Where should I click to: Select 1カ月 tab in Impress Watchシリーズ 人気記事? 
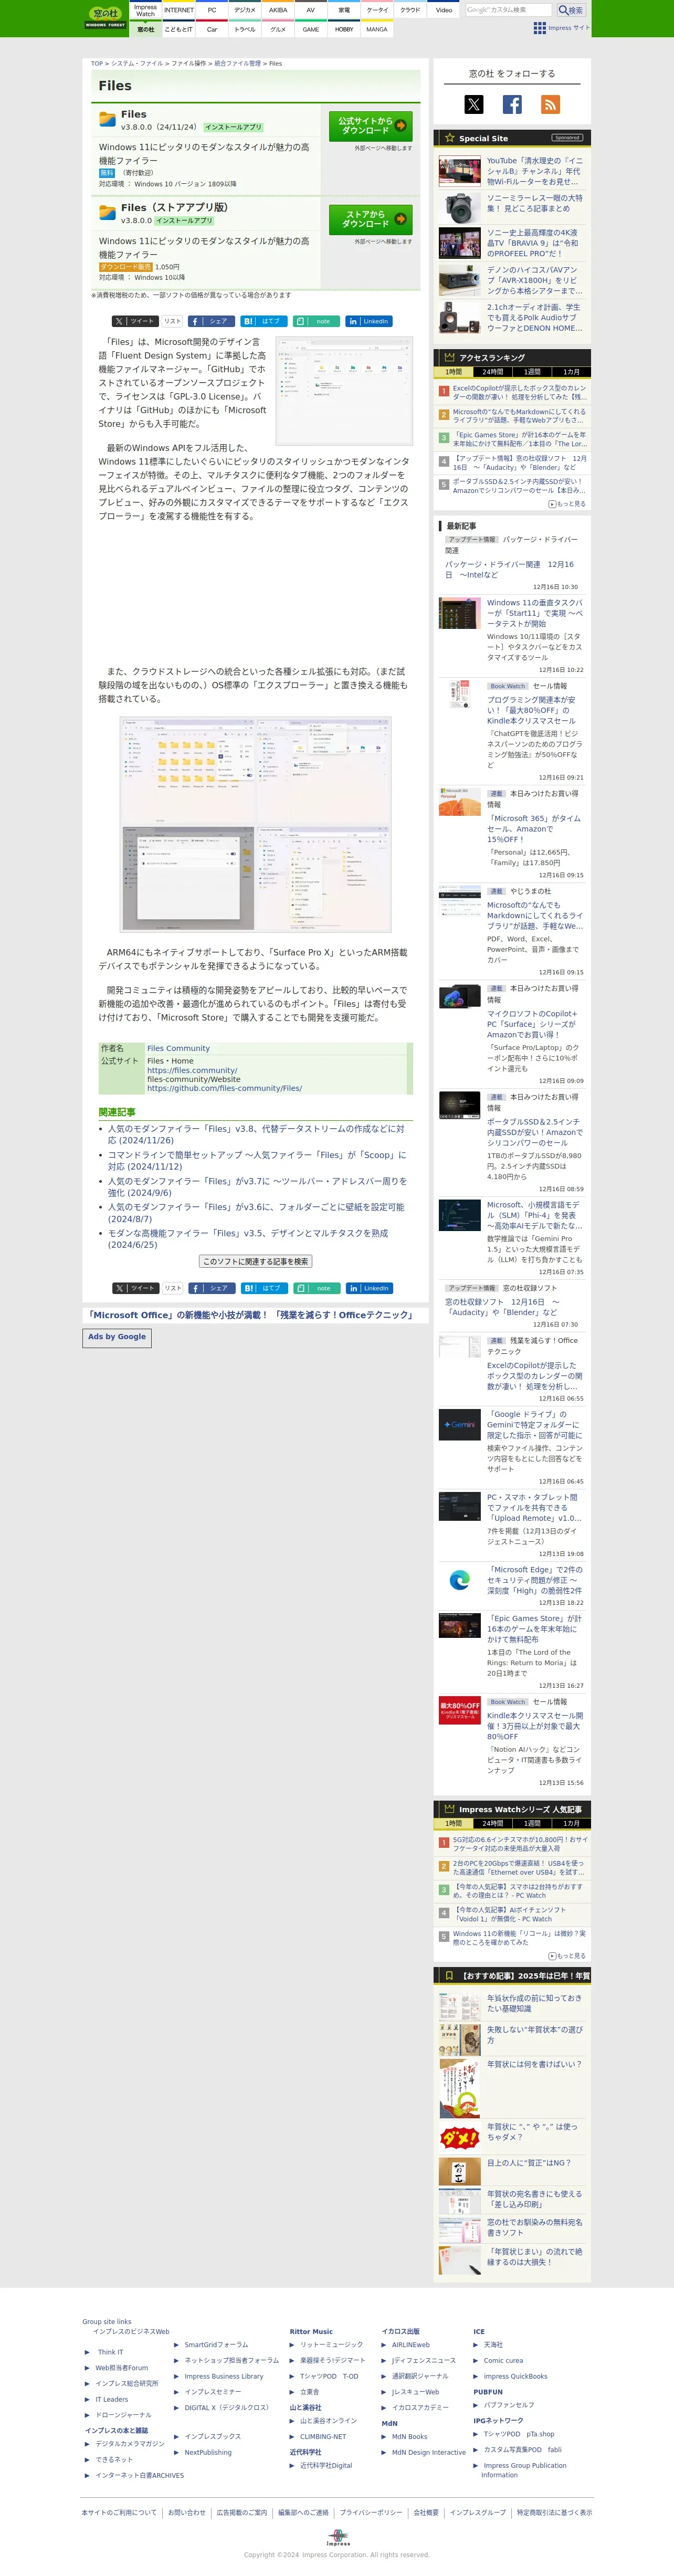[570, 1823]
